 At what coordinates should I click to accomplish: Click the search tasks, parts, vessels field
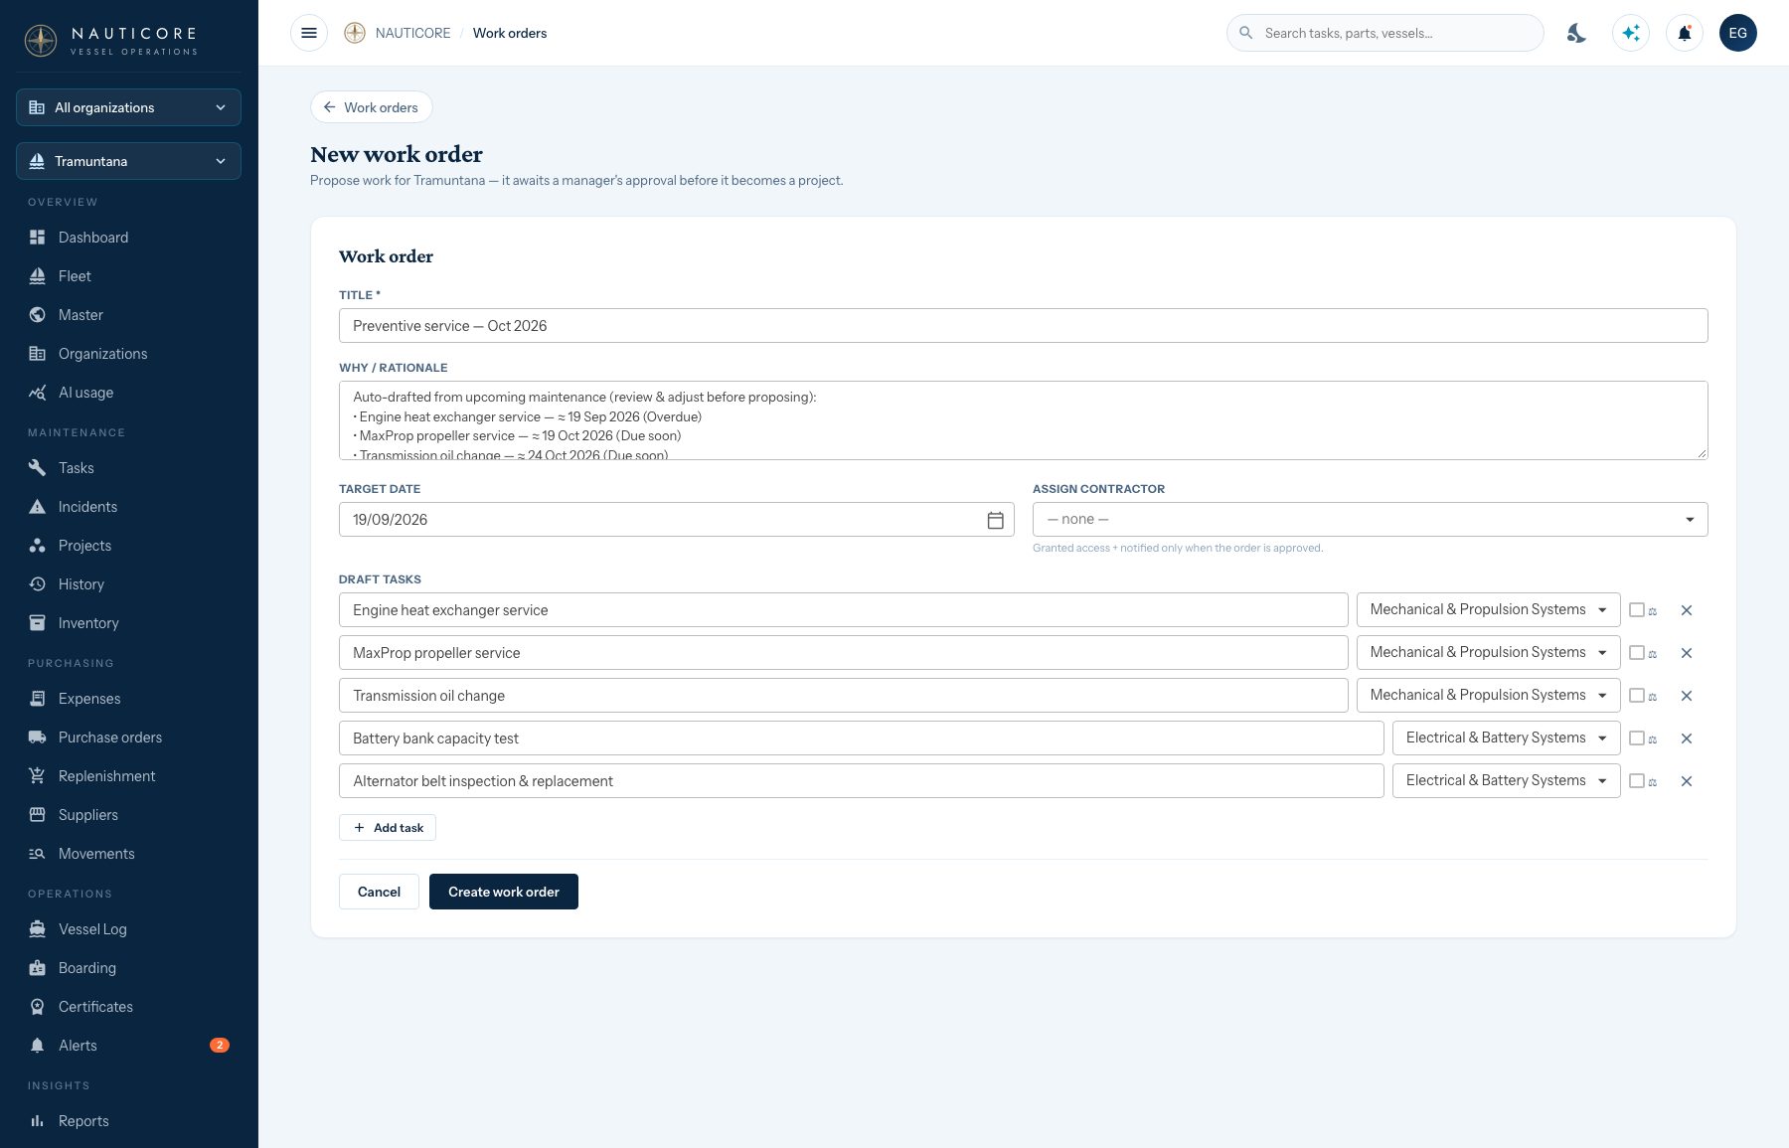coord(1384,33)
